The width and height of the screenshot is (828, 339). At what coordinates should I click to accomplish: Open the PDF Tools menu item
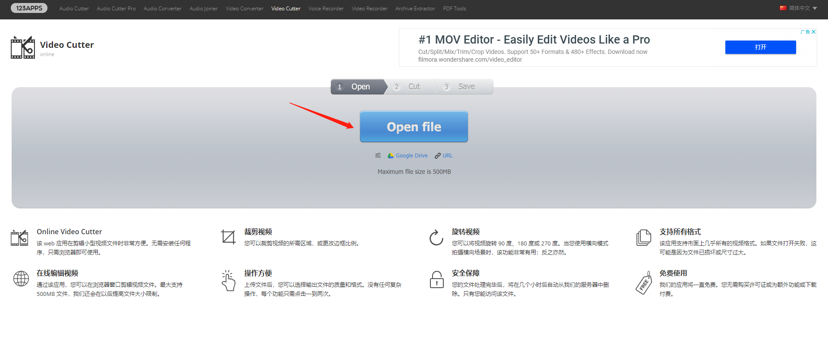(455, 9)
